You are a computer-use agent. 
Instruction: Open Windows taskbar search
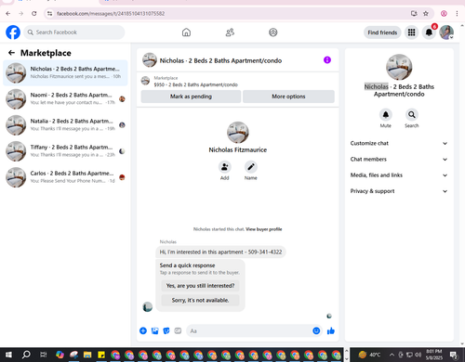pyautogui.click(x=26, y=355)
